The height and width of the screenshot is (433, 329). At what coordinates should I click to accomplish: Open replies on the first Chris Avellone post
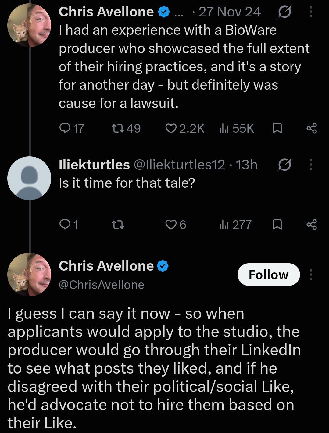click(x=71, y=128)
